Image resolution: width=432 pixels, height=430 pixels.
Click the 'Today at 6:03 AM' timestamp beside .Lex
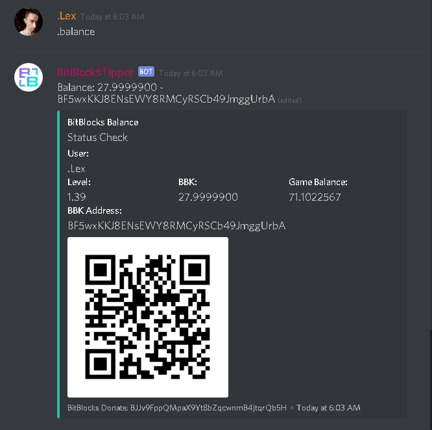tap(112, 17)
